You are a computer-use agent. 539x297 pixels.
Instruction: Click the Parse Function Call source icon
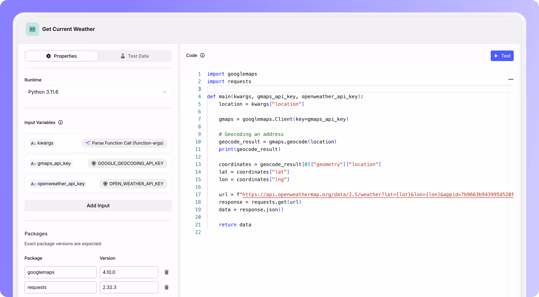pyautogui.click(x=88, y=143)
